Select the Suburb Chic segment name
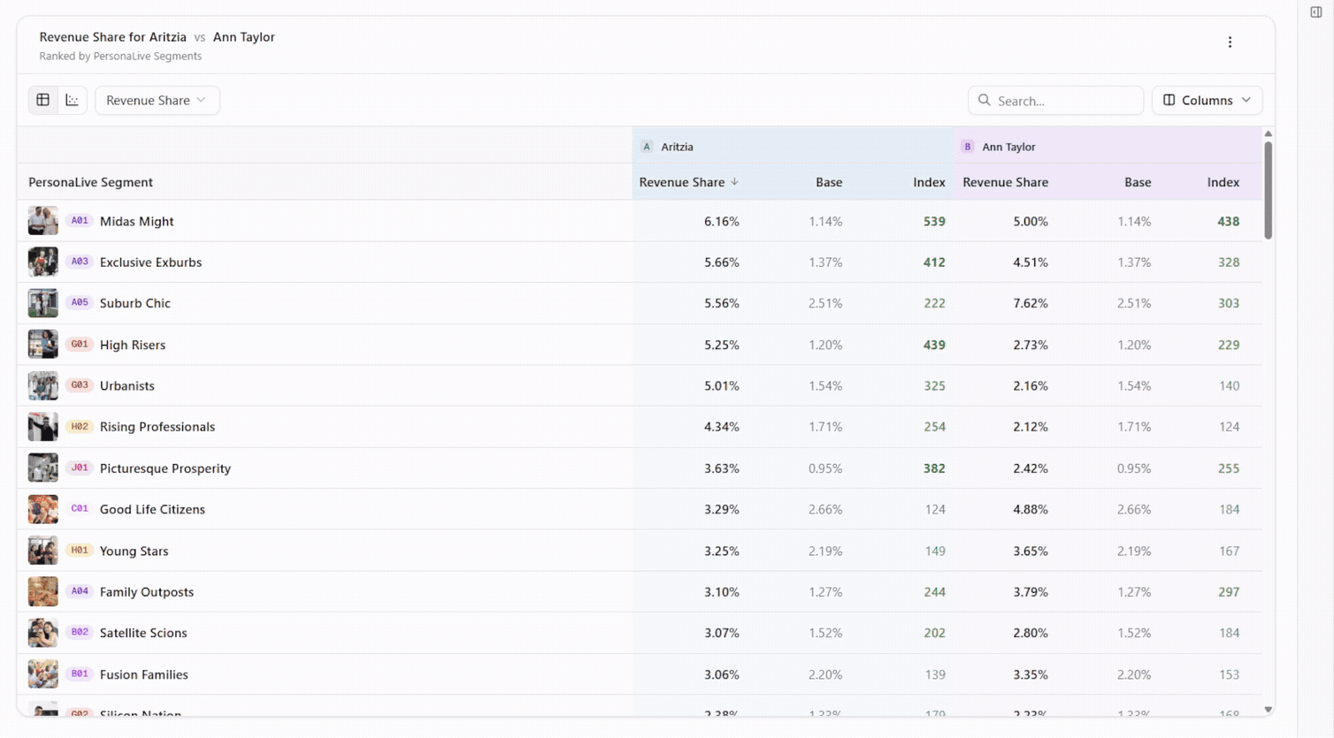 tap(134, 303)
